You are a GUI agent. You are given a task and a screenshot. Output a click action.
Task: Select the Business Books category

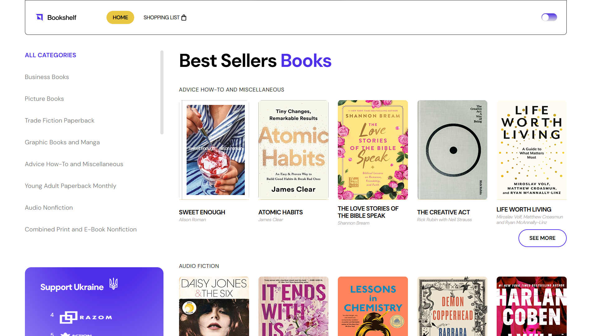coord(47,77)
